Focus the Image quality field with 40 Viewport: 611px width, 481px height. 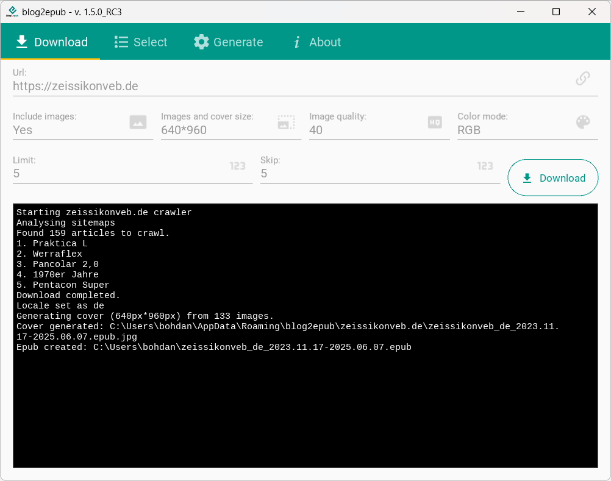click(x=366, y=130)
